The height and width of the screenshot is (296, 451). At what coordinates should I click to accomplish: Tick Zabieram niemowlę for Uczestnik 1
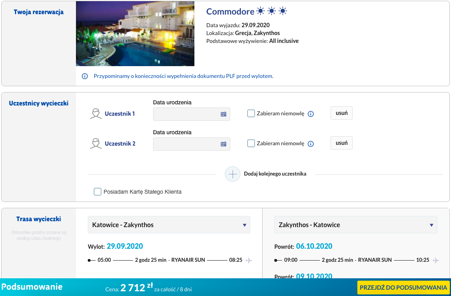tap(251, 113)
